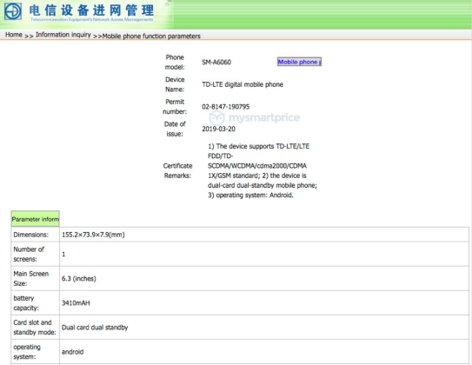Click the 6.3 (inches) screen size cell
Viewport: 472px width, 365px height.
tap(78, 279)
